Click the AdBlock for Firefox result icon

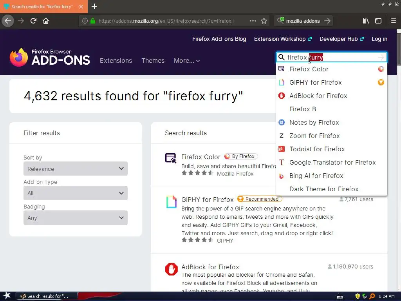[x=172, y=269]
